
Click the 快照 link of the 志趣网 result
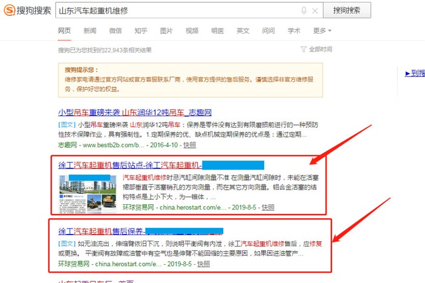[189, 145]
